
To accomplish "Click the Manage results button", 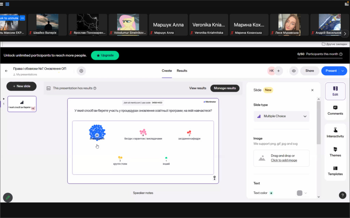I will click(225, 88).
